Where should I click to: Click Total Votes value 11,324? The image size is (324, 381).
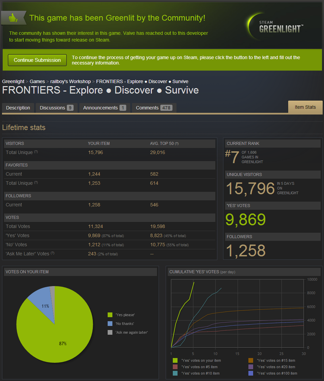pos(95,226)
